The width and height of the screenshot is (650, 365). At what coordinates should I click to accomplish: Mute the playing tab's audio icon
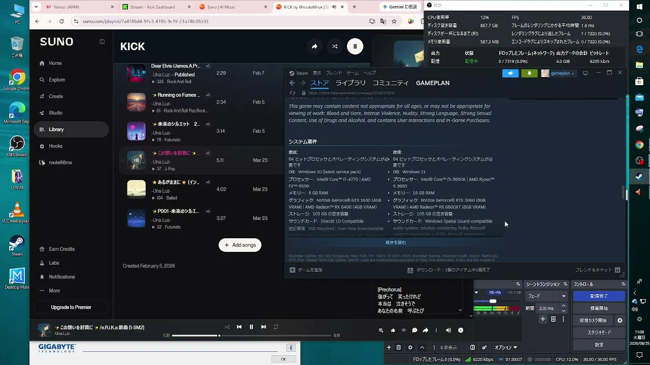point(335,7)
